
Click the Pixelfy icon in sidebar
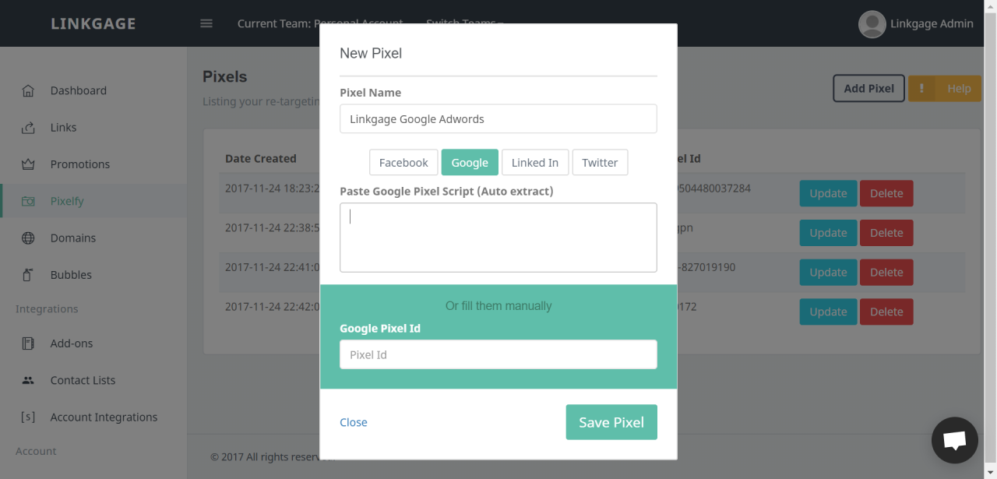pos(28,201)
